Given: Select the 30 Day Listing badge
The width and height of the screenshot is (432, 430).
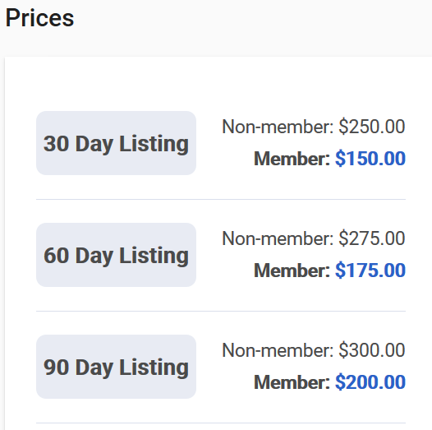Looking at the screenshot, I should (116, 143).
